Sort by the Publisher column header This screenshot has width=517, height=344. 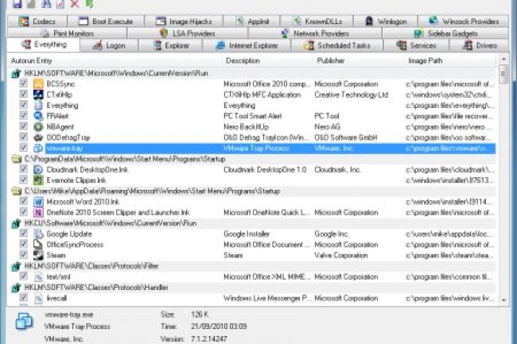[x=331, y=60]
